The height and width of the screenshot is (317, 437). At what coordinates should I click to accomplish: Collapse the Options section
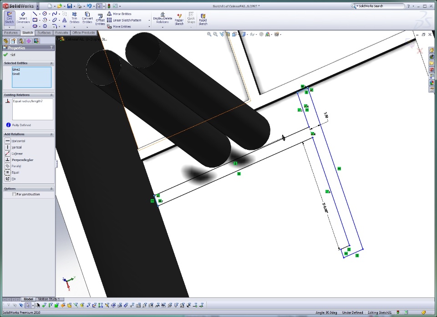coord(51,189)
